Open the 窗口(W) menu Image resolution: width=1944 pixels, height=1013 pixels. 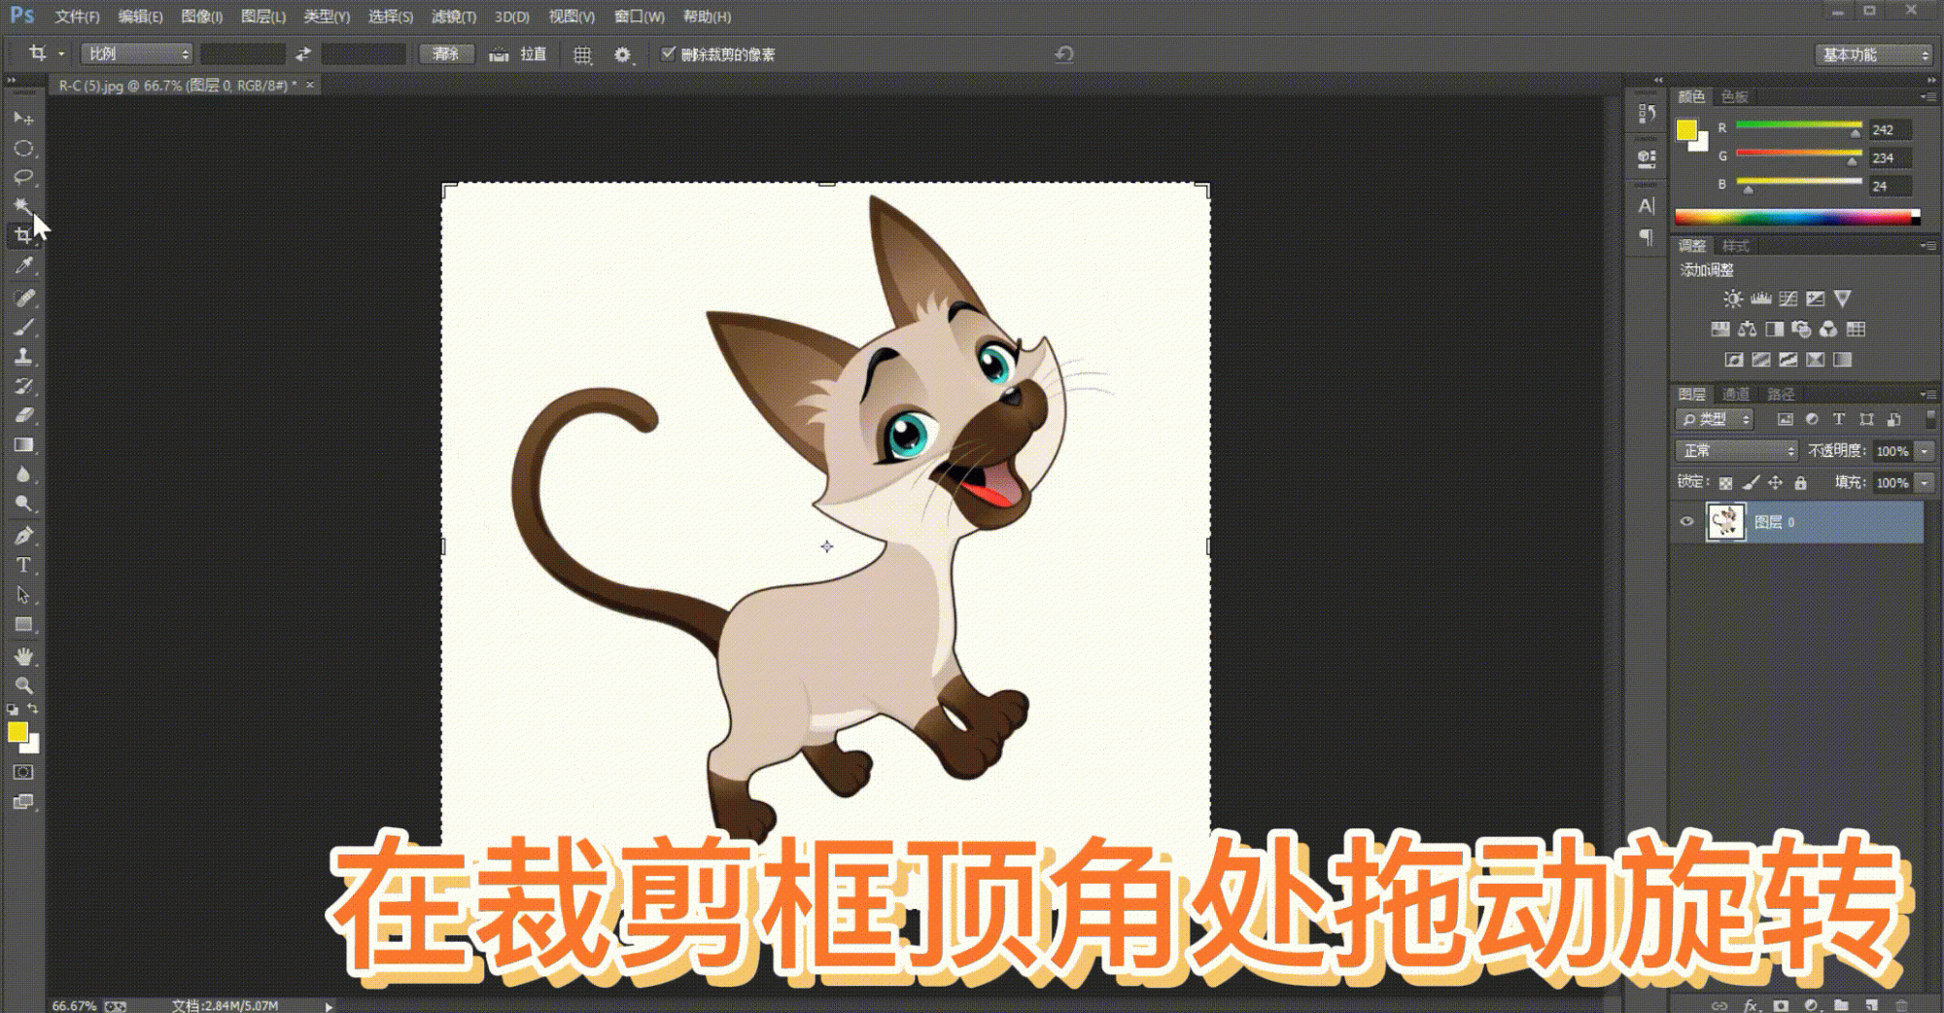(640, 17)
